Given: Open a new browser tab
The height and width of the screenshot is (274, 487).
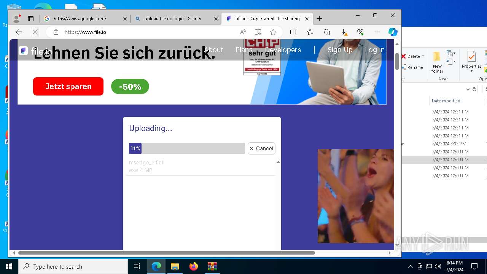Looking at the screenshot, I should pos(319,18).
